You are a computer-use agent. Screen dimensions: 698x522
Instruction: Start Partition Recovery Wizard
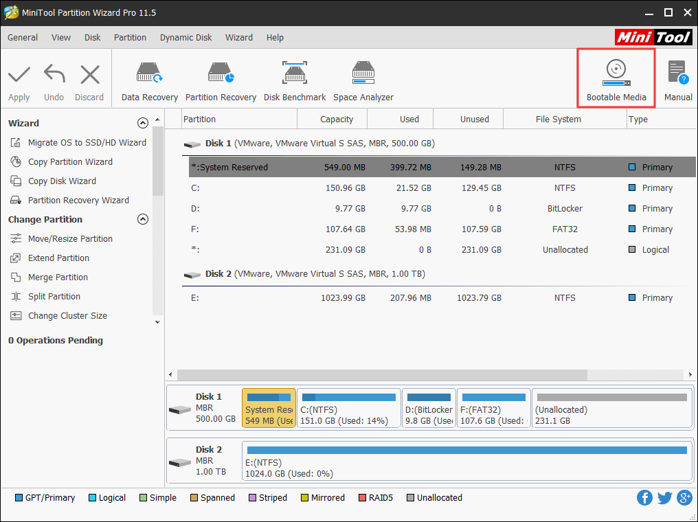[x=69, y=201]
